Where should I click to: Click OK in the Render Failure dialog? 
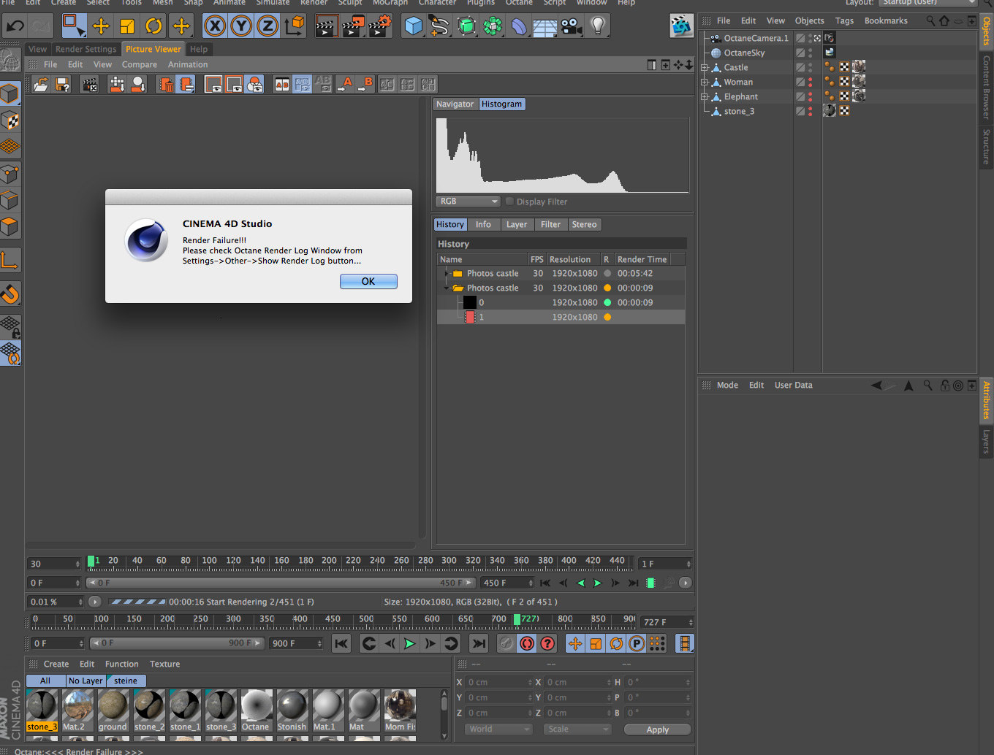(x=368, y=281)
